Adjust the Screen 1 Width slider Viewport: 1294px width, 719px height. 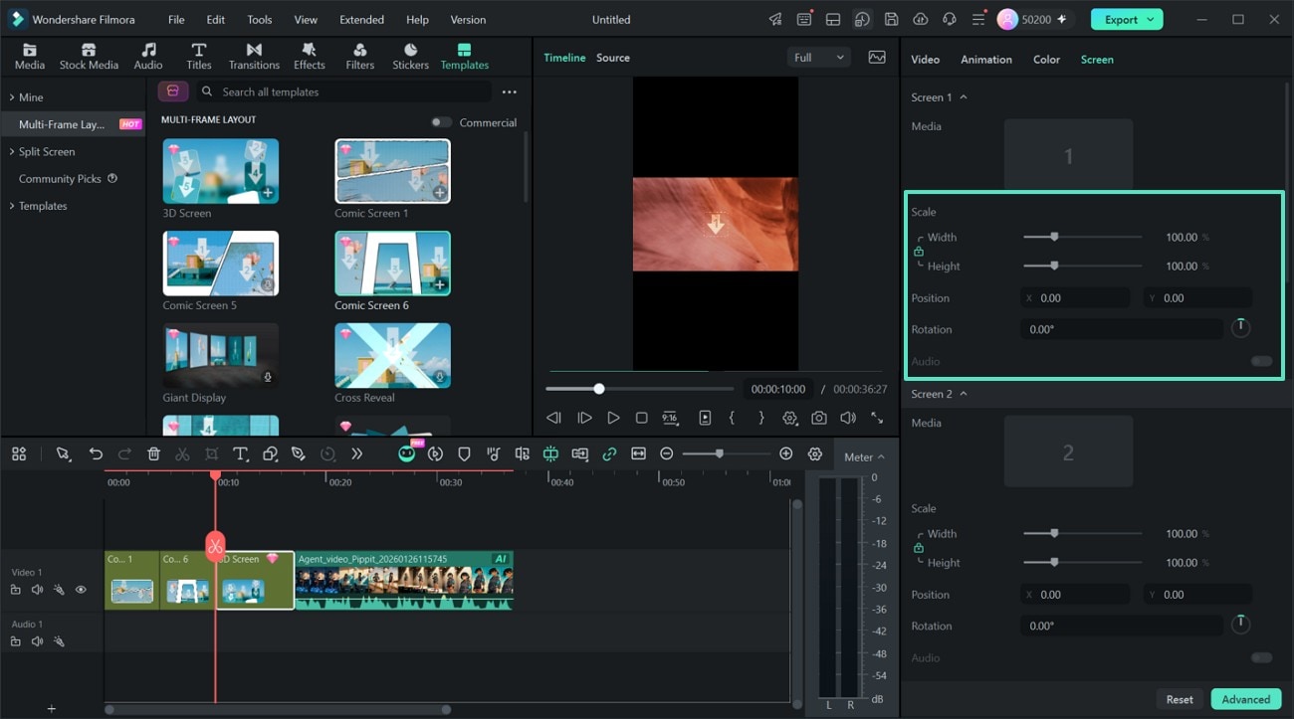1083,237
